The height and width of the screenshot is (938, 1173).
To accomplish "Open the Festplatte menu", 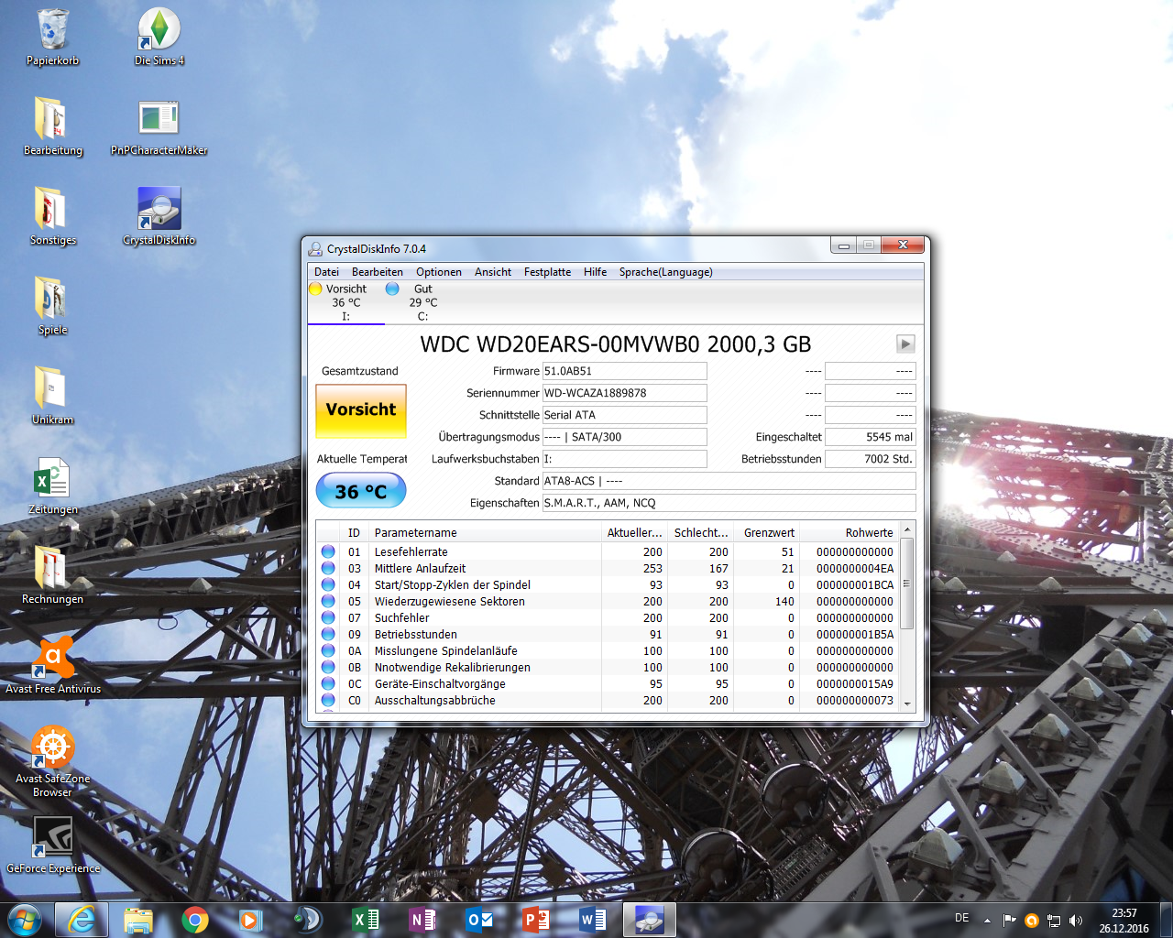I will 547,272.
